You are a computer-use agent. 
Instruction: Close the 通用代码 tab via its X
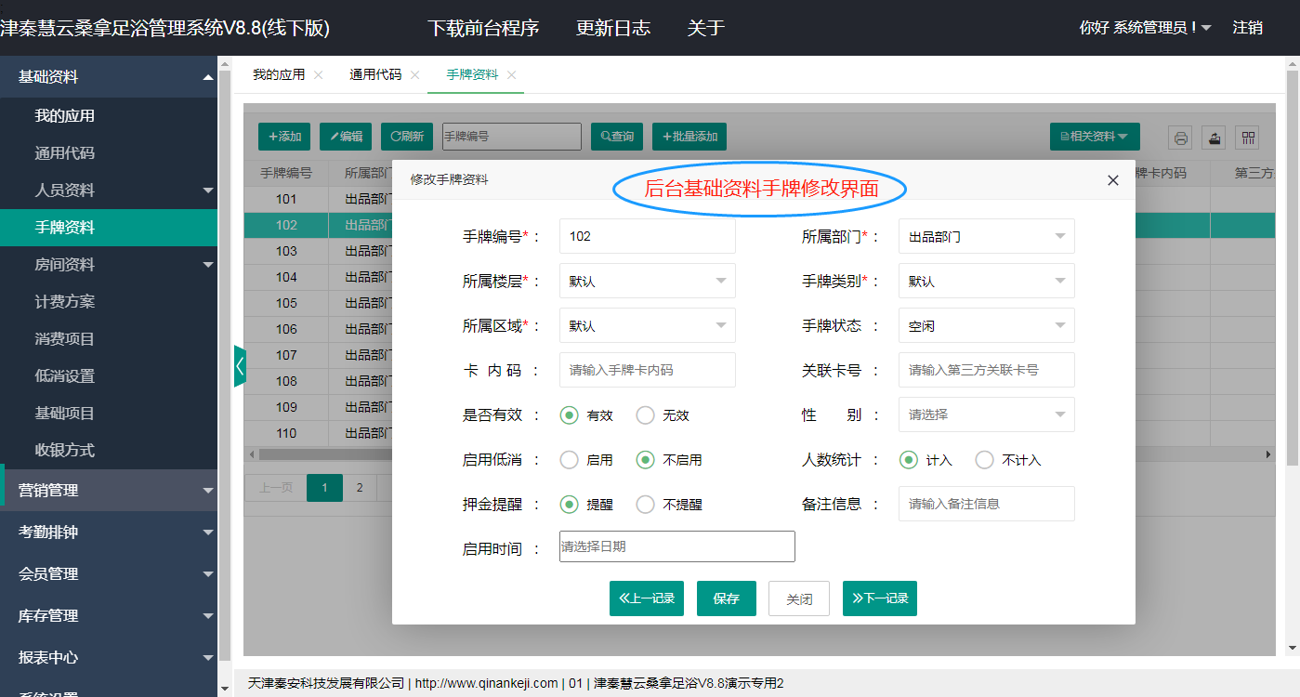click(x=414, y=75)
